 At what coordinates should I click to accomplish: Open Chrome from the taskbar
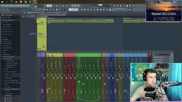tap(25, 2)
